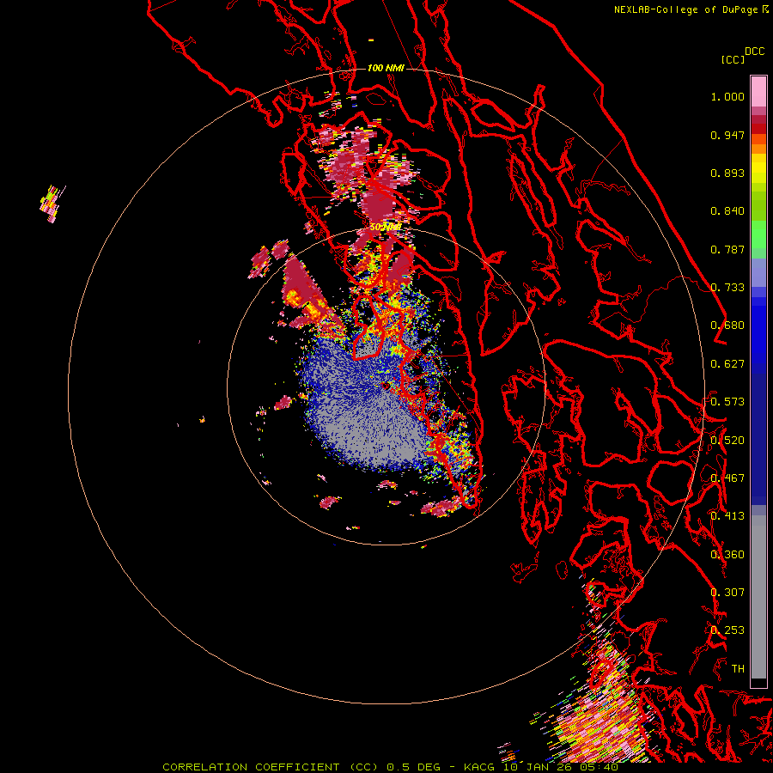Select the 0.467 scale value

727,478
